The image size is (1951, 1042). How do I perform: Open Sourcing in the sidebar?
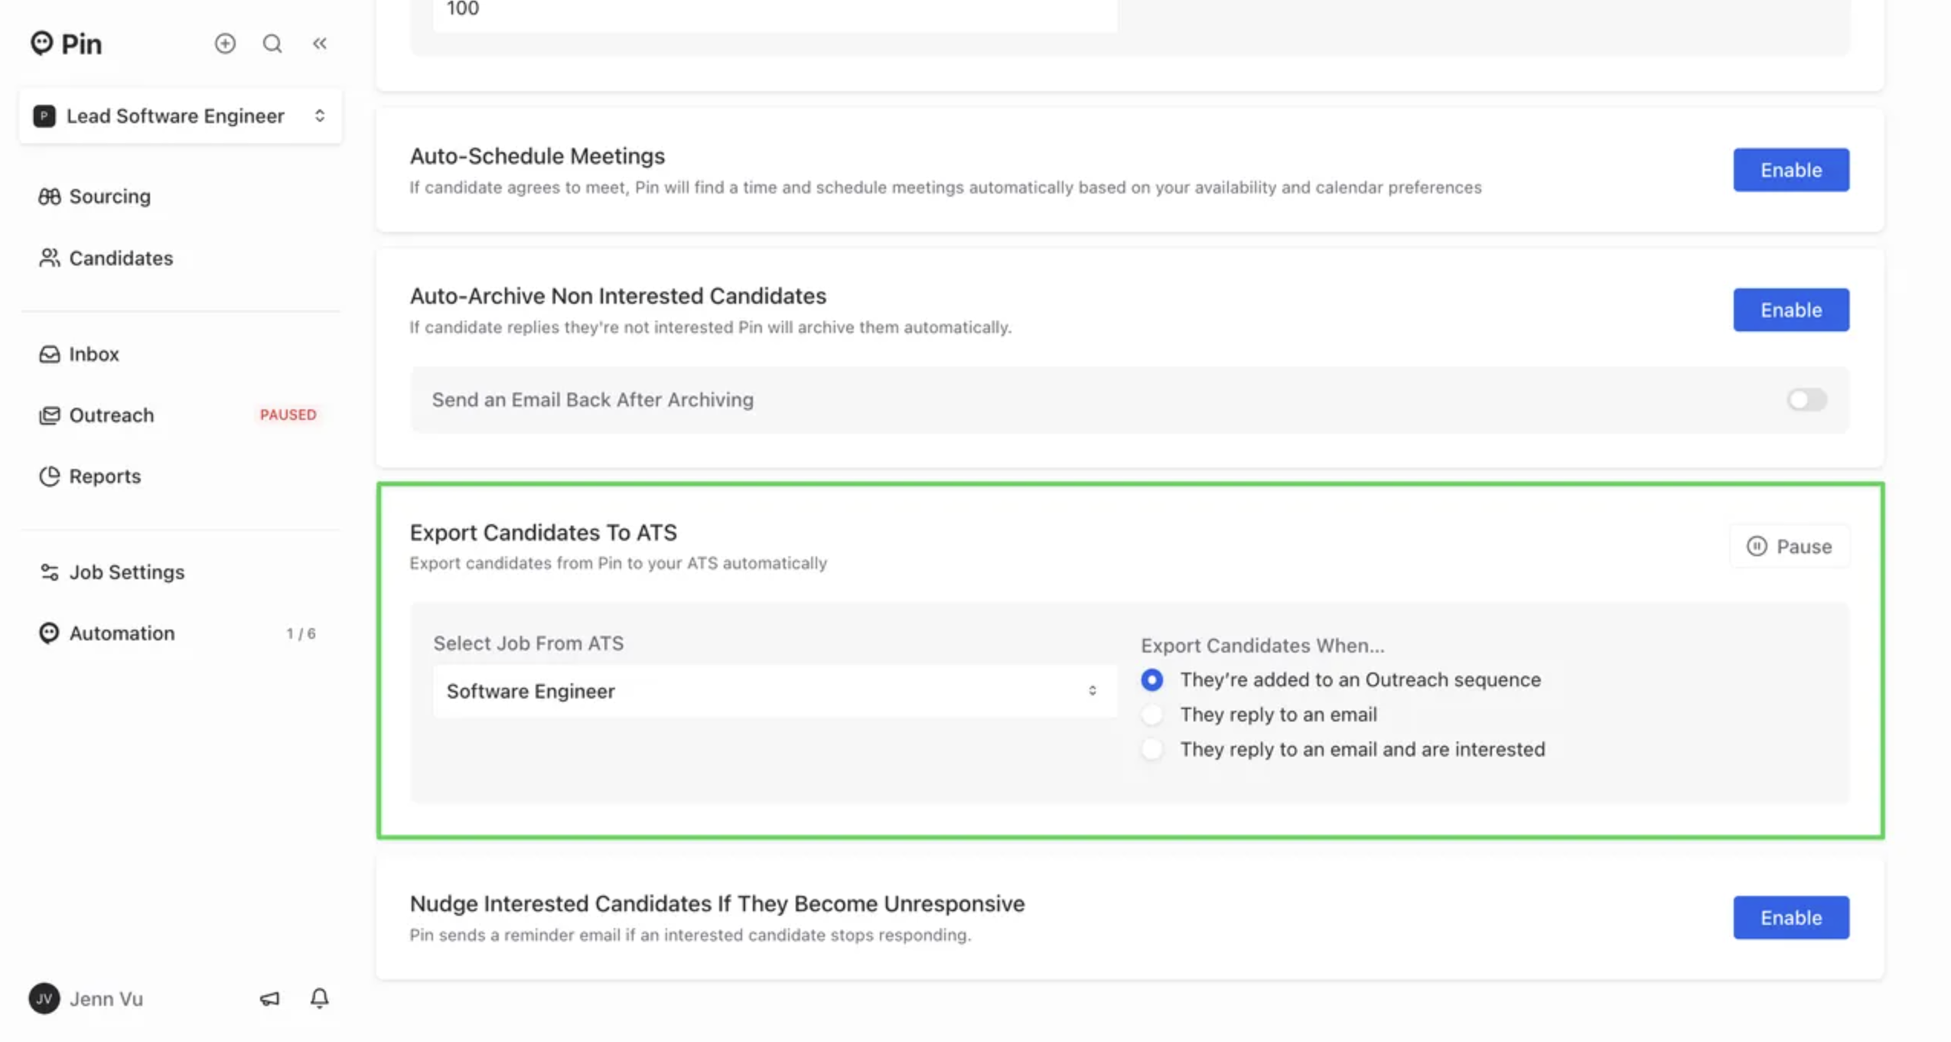pos(109,197)
